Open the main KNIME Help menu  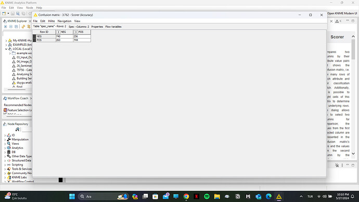[x=39, y=8]
